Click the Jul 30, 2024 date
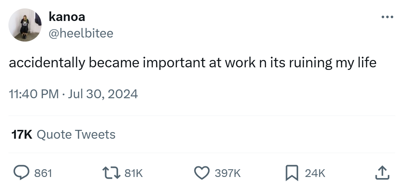Screen dimensions: 408x188 tap(103, 94)
